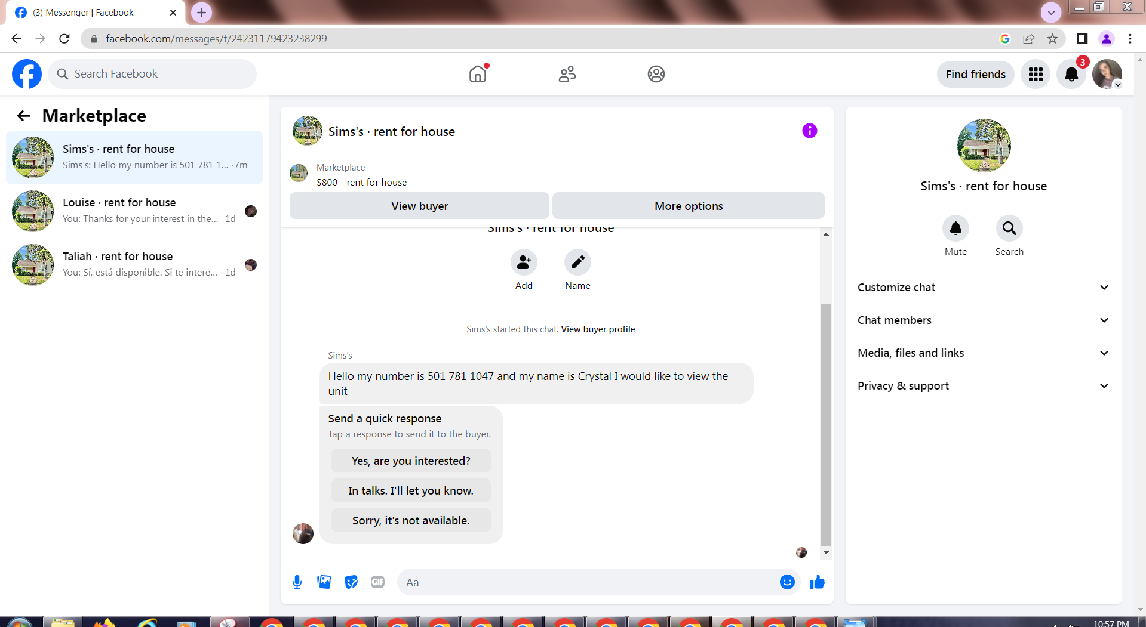Open Taliah rent for house conversation

(x=134, y=265)
